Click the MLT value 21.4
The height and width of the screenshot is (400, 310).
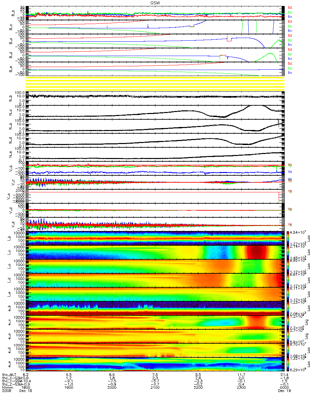[x=284, y=375]
